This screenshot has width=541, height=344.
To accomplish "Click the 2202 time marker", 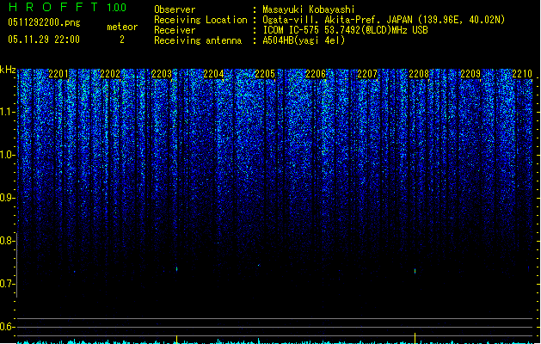I will (x=110, y=74).
